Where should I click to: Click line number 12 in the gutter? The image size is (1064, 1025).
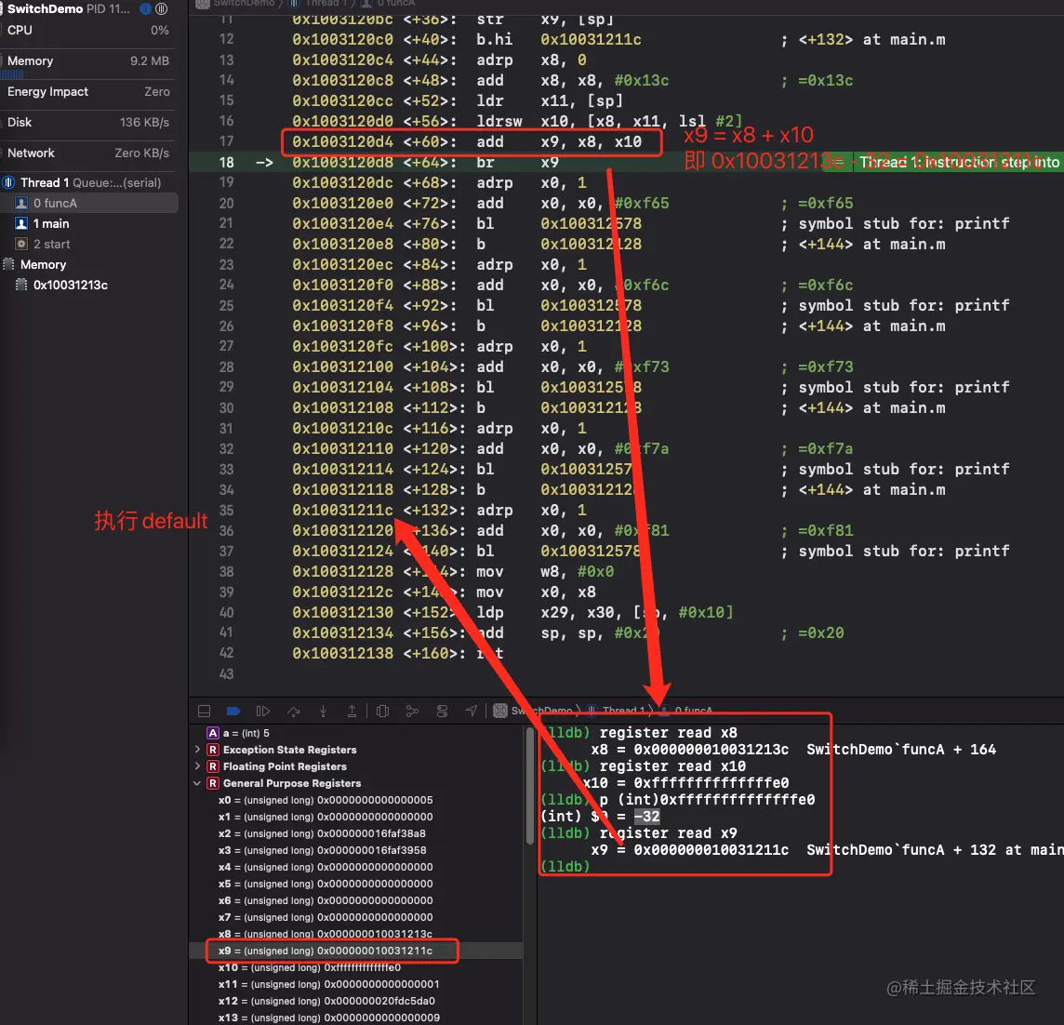226,39
